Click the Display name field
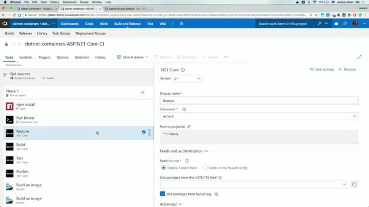Viewport: 369px width, 207px height. pyautogui.click(x=259, y=101)
